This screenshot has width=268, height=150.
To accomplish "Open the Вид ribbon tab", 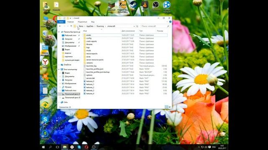I will (93, 22).
